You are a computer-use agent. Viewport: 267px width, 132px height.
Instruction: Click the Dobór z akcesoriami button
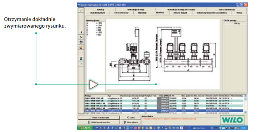(99, 118)
